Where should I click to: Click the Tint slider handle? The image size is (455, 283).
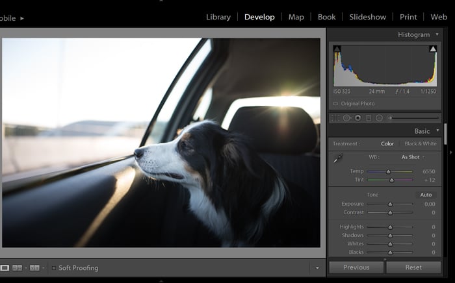pos(391,180)
